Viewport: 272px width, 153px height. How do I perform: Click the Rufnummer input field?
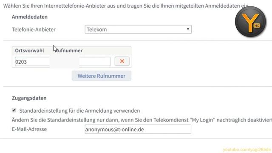(95, 62)
